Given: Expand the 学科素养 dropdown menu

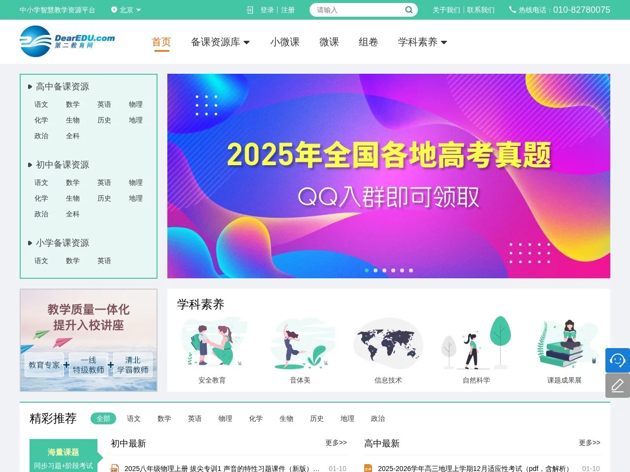Looking at the screenshot, I should [x=422, y=42].
